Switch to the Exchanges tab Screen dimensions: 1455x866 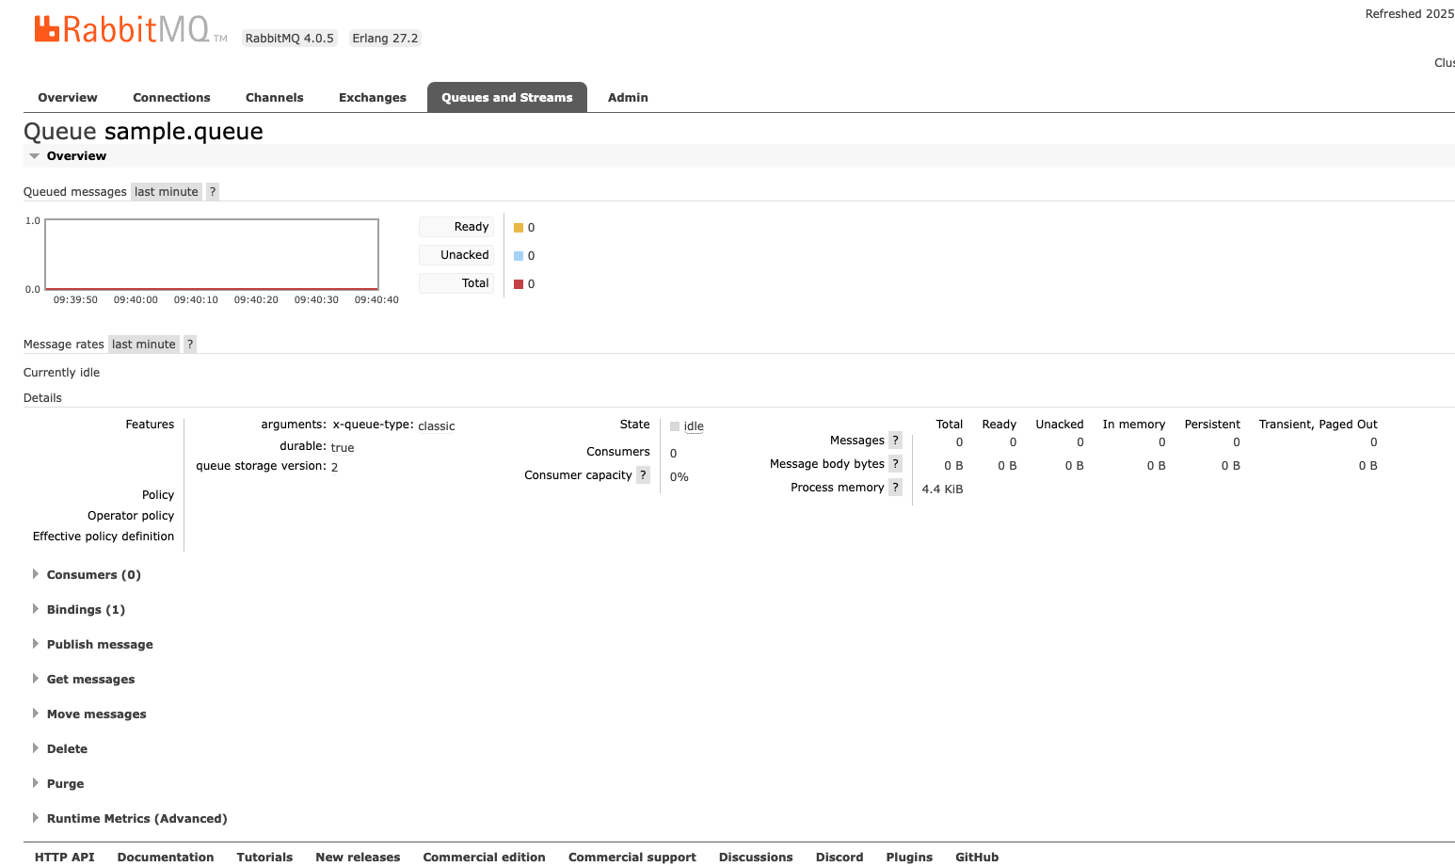click(372, 98)
